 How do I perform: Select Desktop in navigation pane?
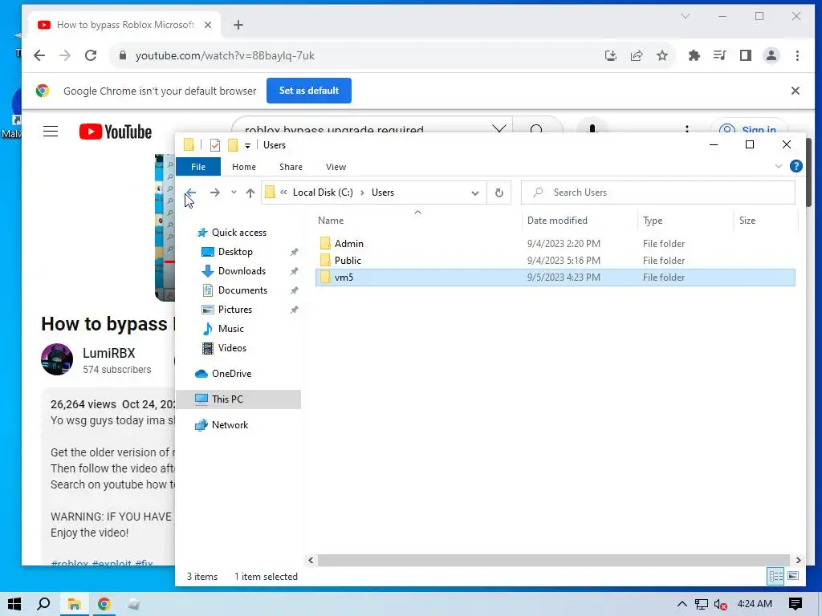(235, 252)
